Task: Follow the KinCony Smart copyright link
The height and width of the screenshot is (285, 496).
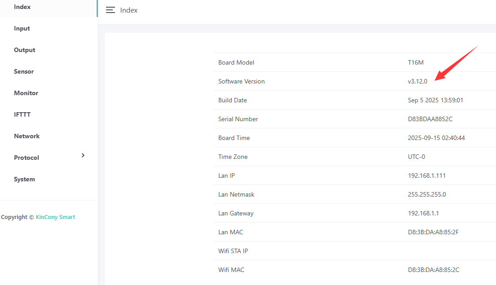Action: coord(55,217)
